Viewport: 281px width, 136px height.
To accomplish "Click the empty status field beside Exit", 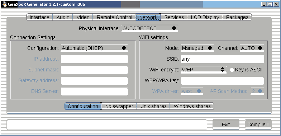I will point(107,125).
